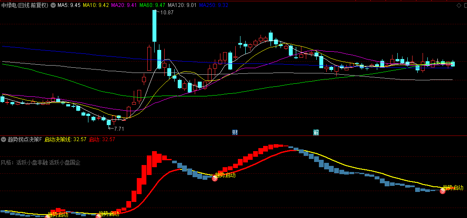The width and height of the screenshot is (467, 218).
Task: Click the last red 趋势启动 ball at indicator's right end
Action: click(x=443, y=191)
